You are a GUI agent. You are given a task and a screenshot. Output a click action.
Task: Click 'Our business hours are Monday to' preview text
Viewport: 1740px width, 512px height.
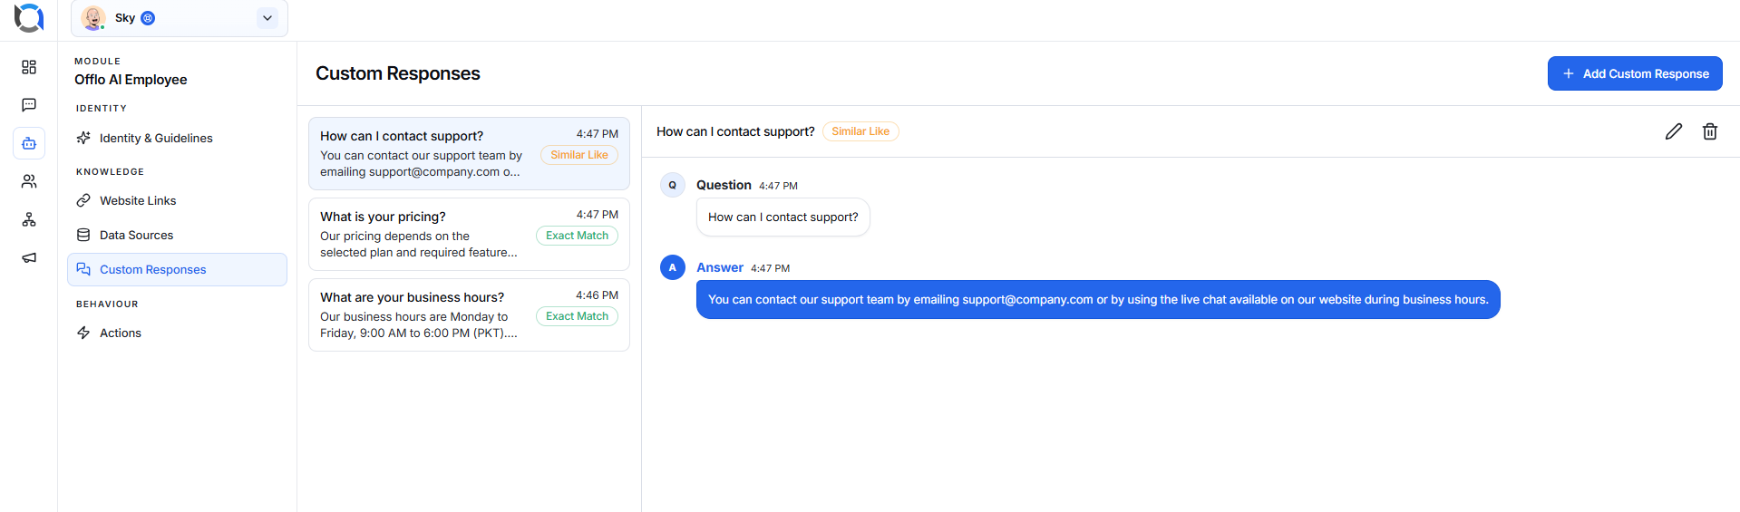(413, 316)
